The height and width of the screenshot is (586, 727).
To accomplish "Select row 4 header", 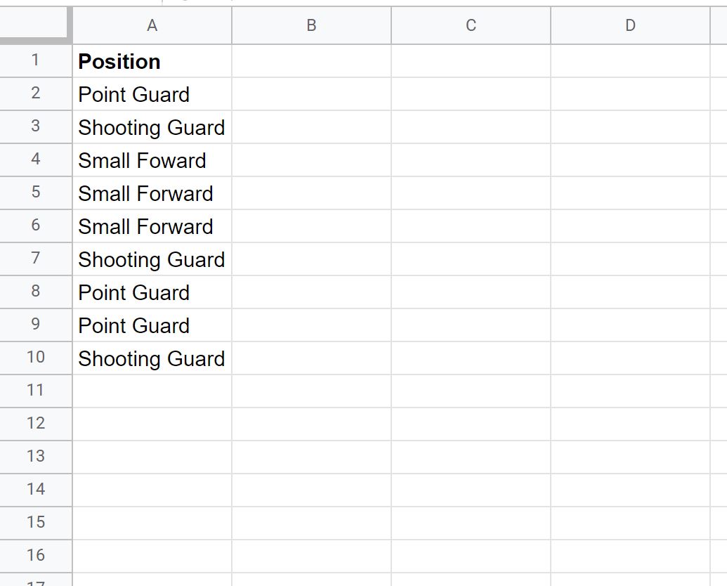I will pos(36,159).
